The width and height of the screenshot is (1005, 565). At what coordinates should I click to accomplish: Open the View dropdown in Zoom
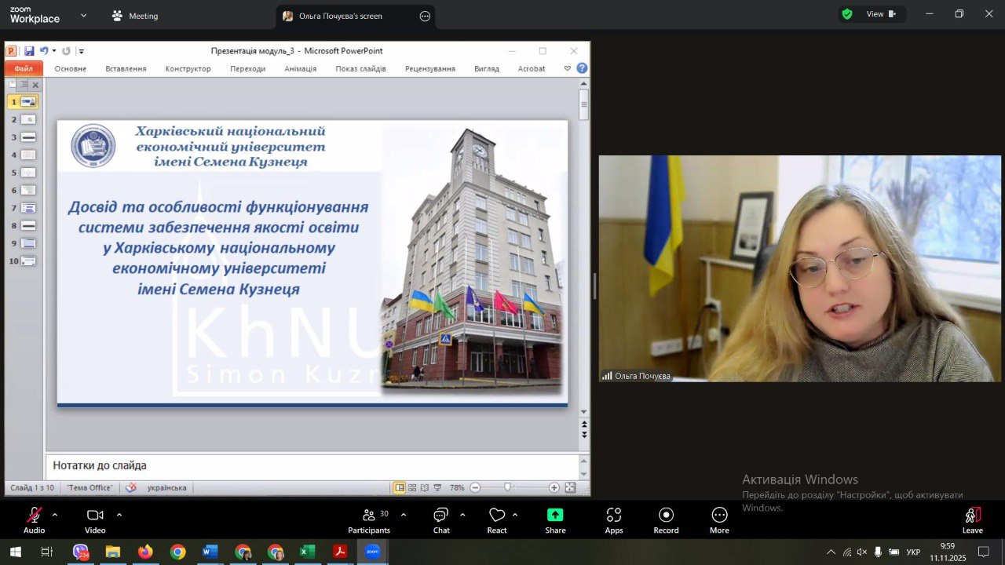click(x=880, y=14)
